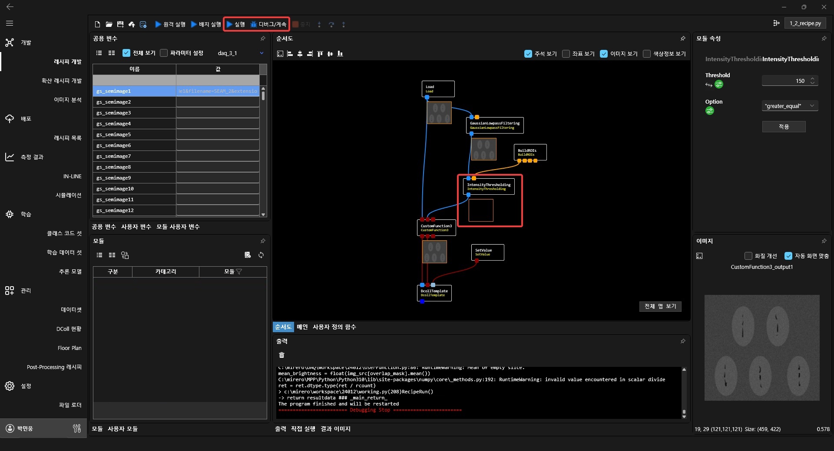
Task: Switch to the 사용자 변수 tab
Action: [136, 227]
